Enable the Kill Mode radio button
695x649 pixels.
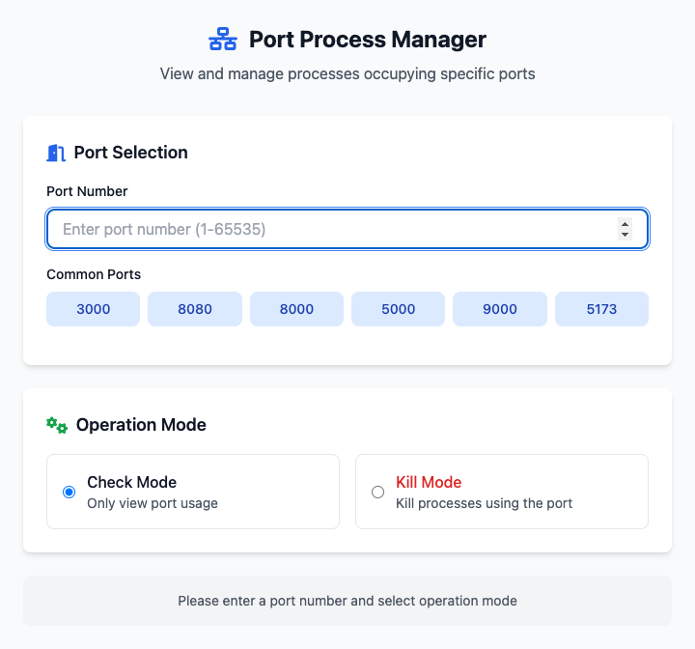pyautogui.click(x=377, y=492)
